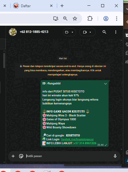Screen dimensions: 128x172
Task: Click the phone number +57 314 8961326
Action: pyautogui.click(x=85, y=143)
